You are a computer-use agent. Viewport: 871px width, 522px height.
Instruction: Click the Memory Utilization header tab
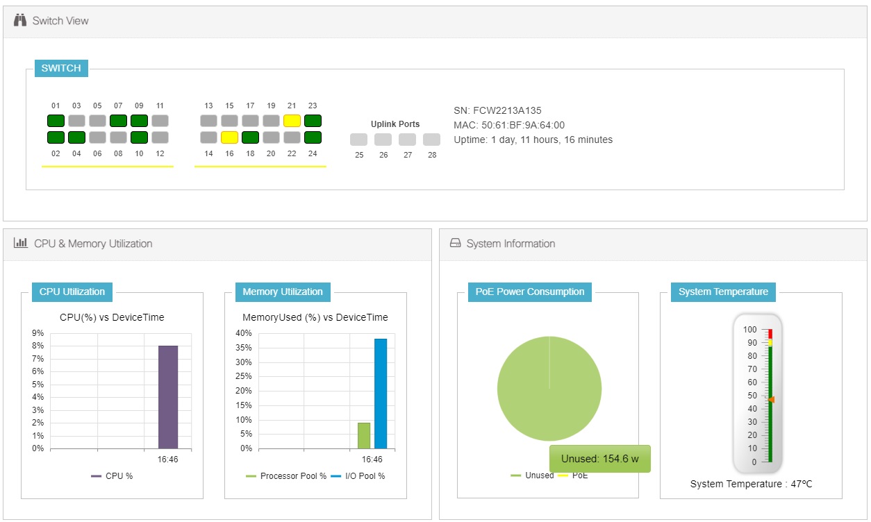point(282,292)
